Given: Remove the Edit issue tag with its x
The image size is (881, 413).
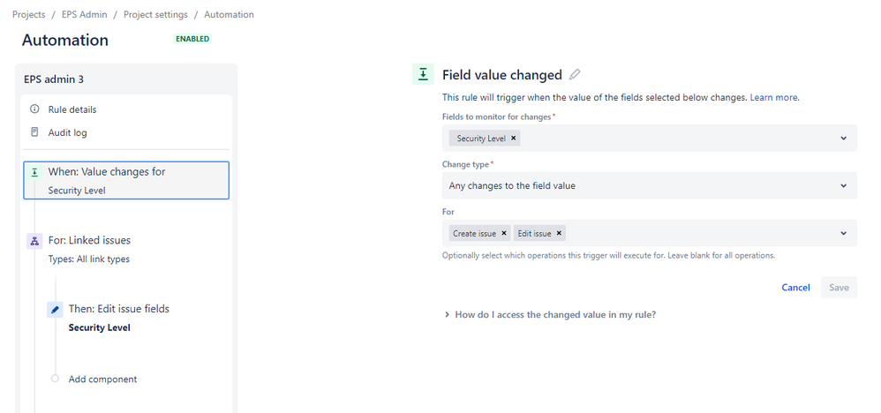Looking at the screenshot, I should (559, 233).
